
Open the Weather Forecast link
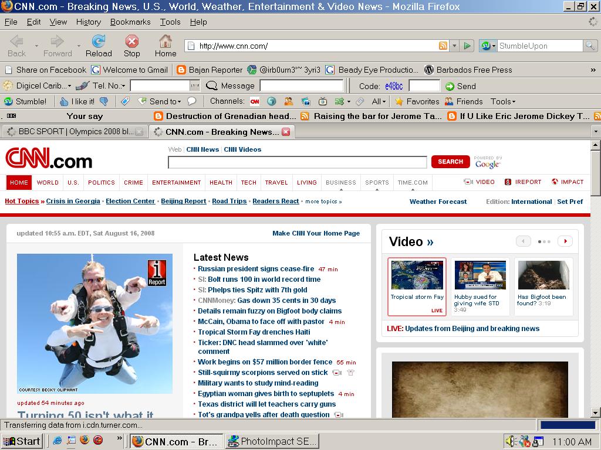pos(438,202)
